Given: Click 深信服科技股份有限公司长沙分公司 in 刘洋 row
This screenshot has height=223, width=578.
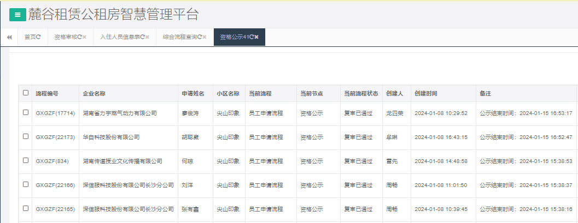Looking at the screenshot, I should coord(129,185).
